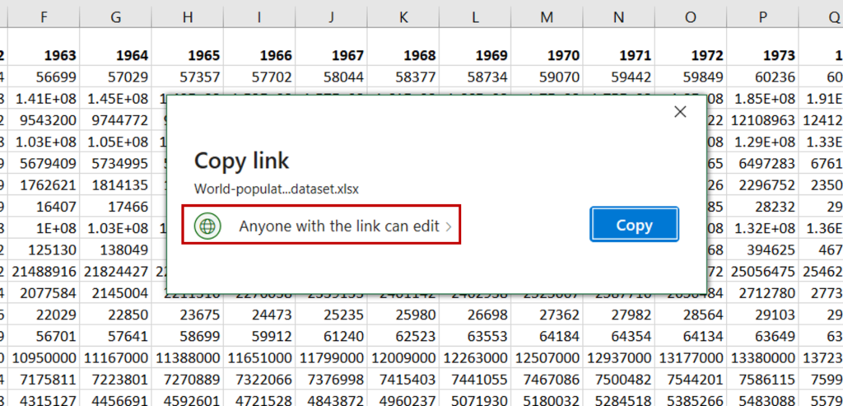The image size is (843, 406).
Task: Click the 1963 year header cell
Action: (x=44, y=47)
